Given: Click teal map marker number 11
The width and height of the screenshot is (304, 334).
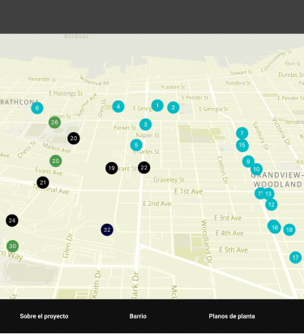Looking at the screenshot, I should (259, 193).
